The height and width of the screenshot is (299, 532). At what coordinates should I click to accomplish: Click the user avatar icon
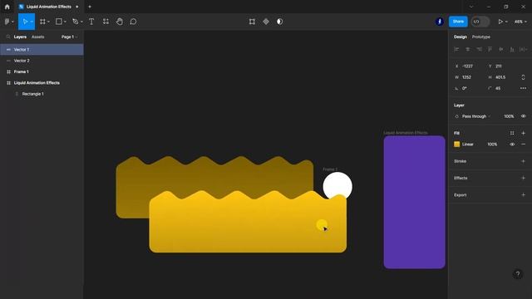440,22
